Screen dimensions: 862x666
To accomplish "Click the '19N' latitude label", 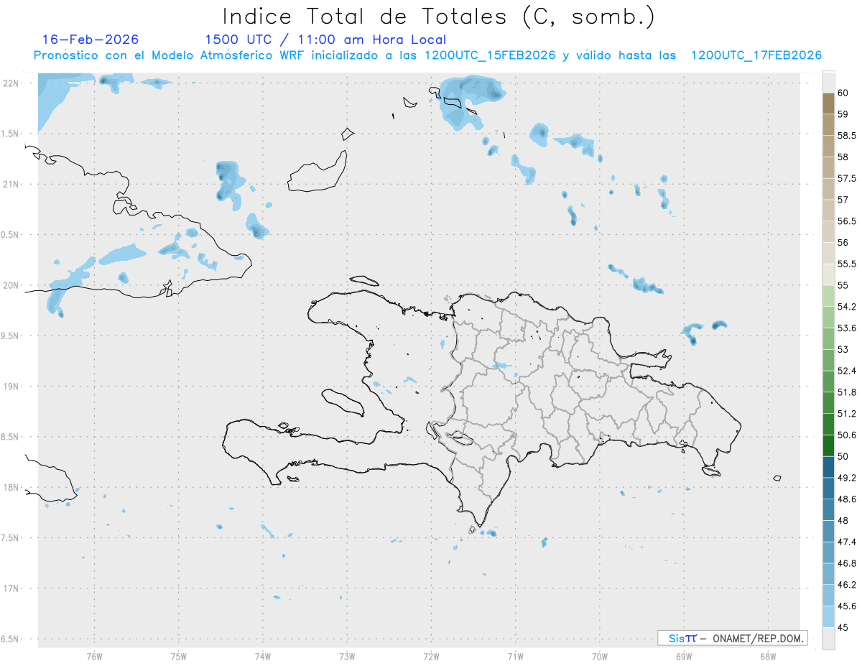I will coord(11,386).
